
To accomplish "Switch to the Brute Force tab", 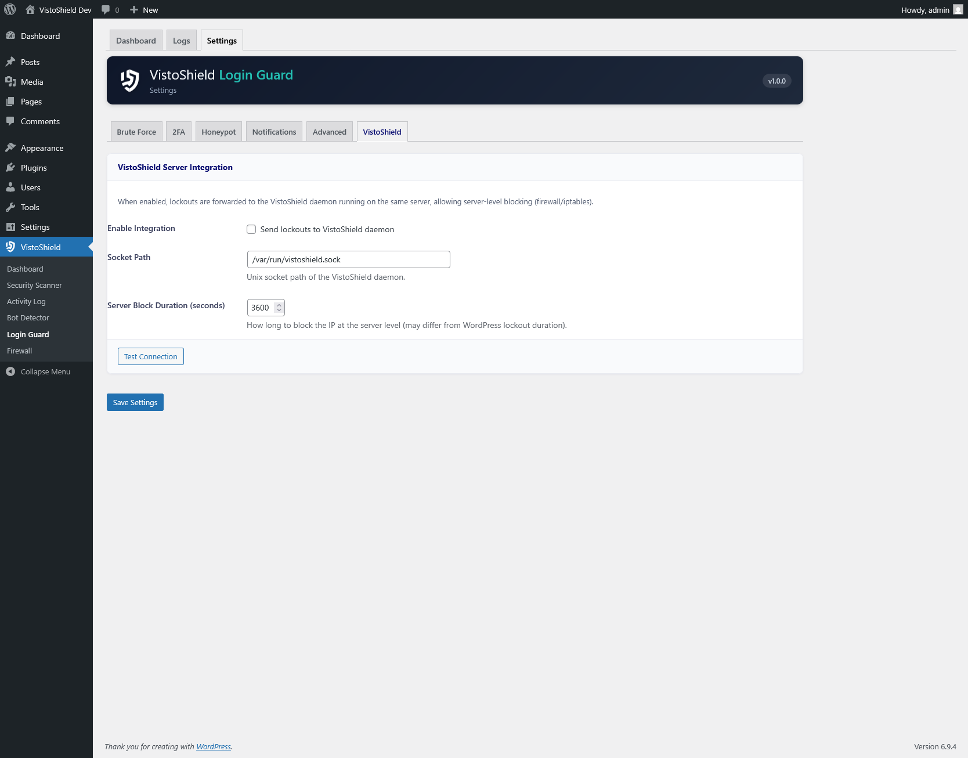I will coord(136,131).
